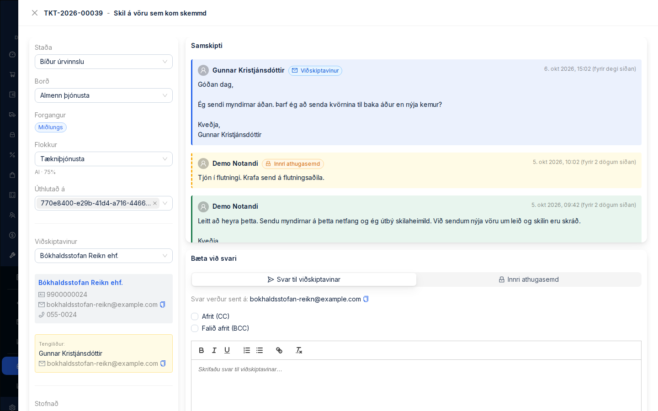
Task: Open the settings gear in sidebar
Action: click(x=12, y=407)
